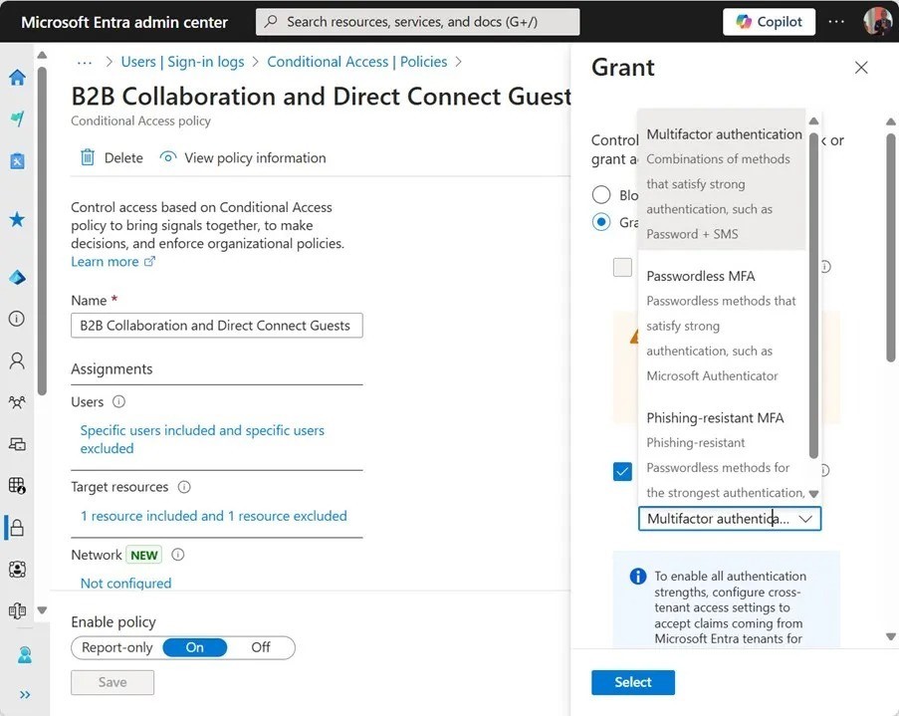Expand the authentication strength dropdown chevron
Screen dimensions: 899x716
(806, 519)
